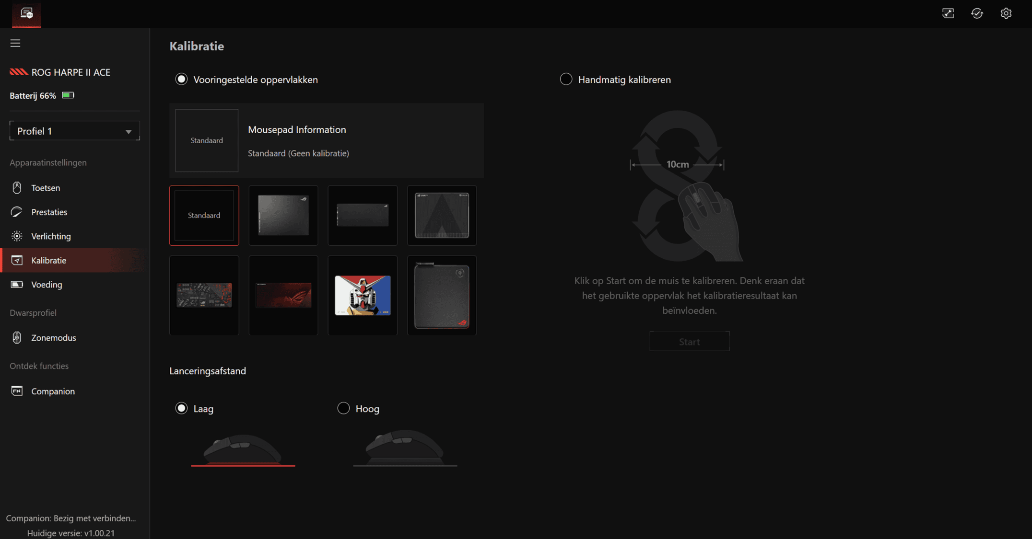This screenshot has width=1032, height=539.
Task: Click the Mousepad Information heading
Action: click(297, 129)
